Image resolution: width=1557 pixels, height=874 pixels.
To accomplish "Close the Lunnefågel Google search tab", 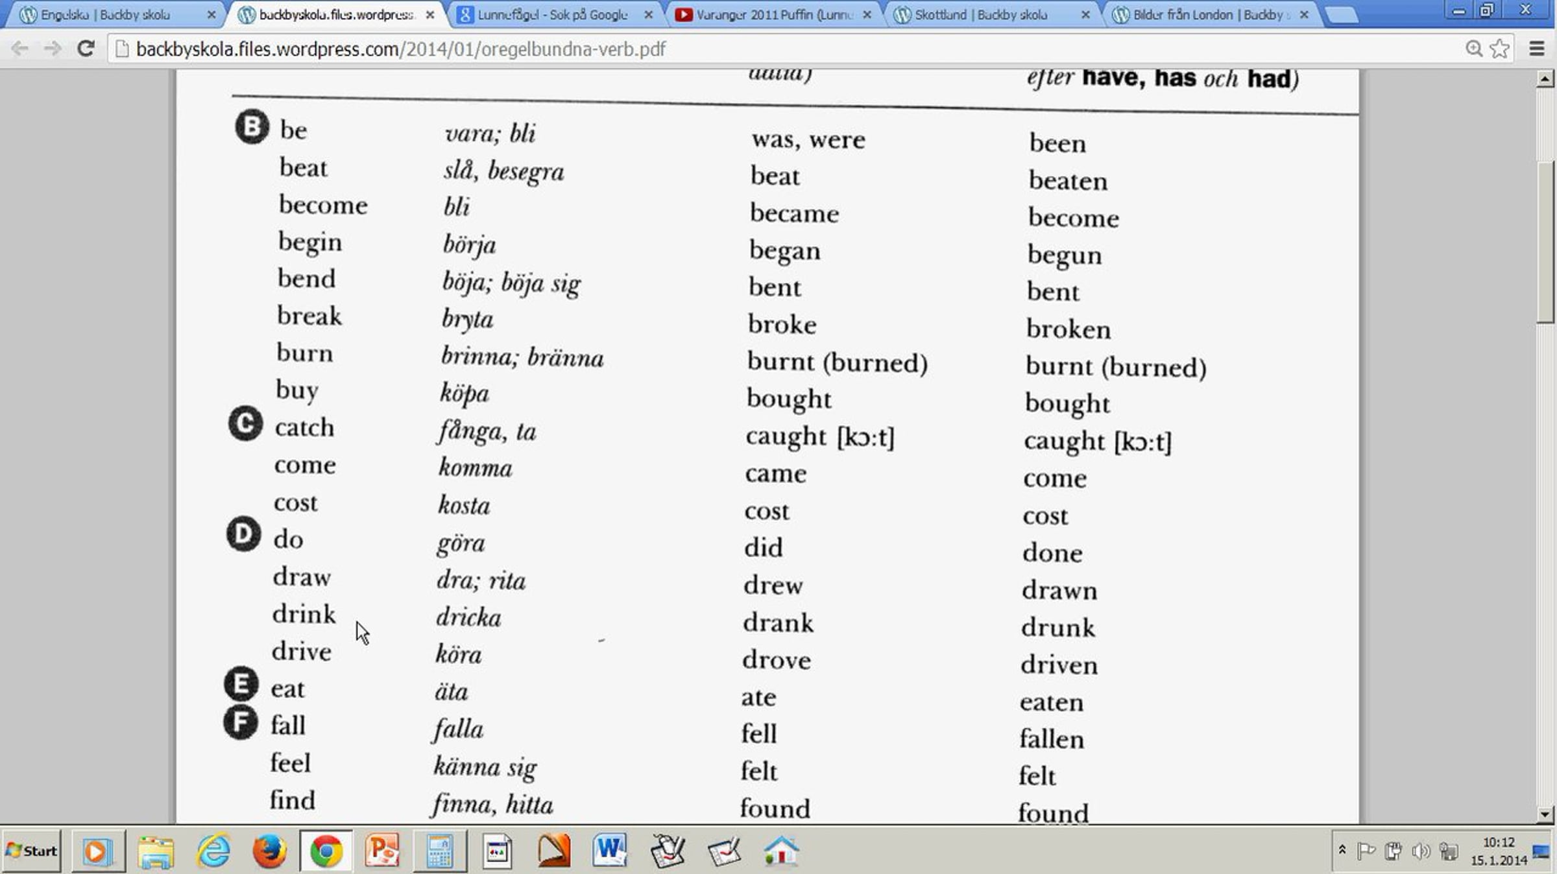I will click(648, 14).
